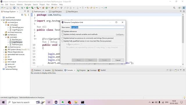Show hidden system tray icons

[150, 102]
